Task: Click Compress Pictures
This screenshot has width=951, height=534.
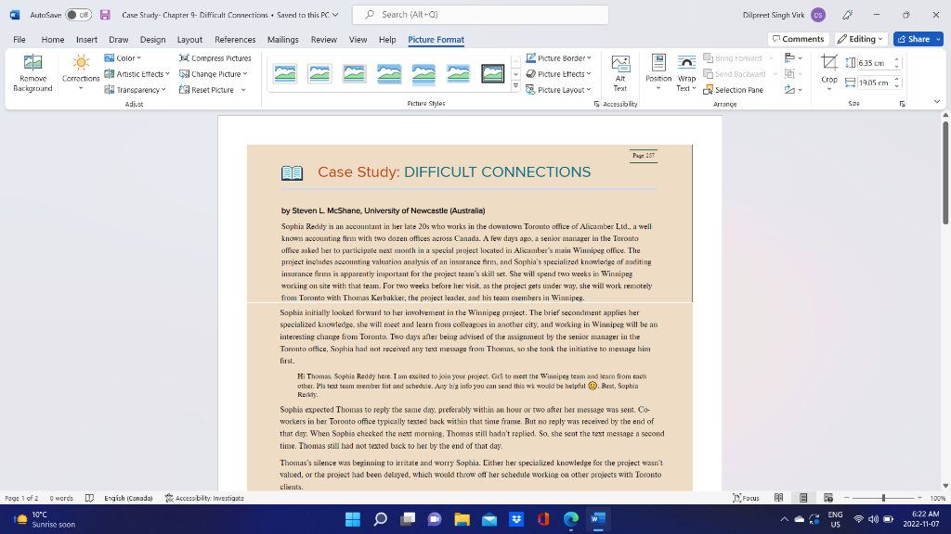Action: 215,58
